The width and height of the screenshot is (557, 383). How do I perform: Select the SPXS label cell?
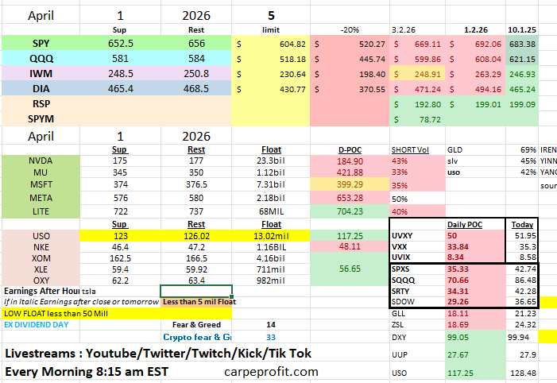417,269
